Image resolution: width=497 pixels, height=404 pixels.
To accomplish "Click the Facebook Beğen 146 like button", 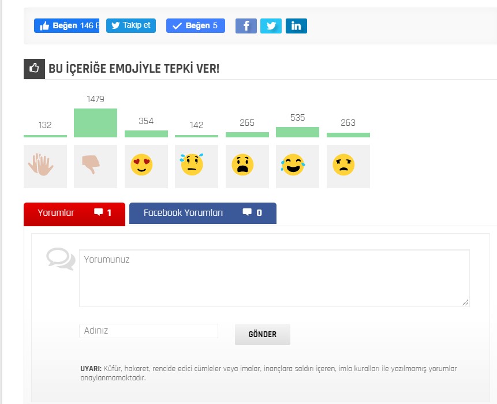I will click(x=66, y=25).
